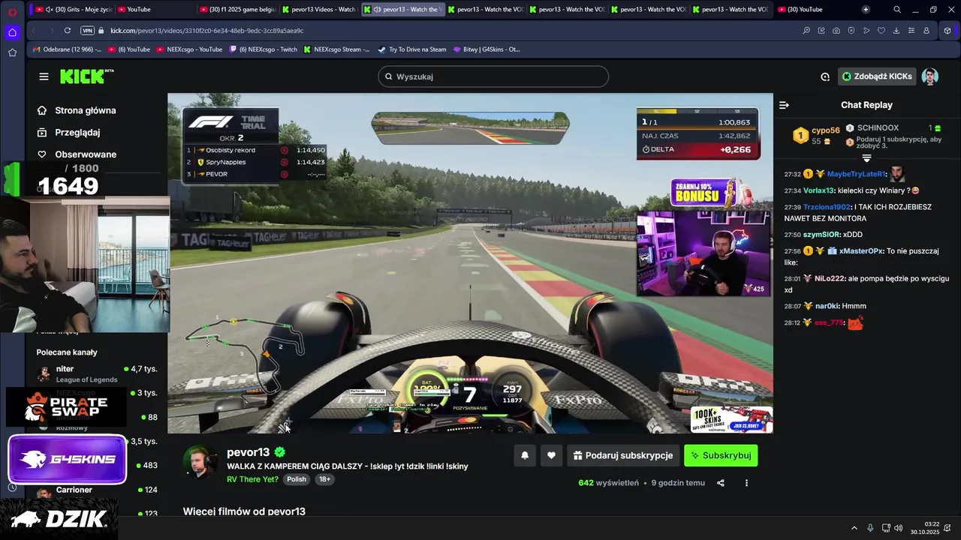Click Vorlax13 chat username
Screen dimensions: 961x540
[819, 190]
